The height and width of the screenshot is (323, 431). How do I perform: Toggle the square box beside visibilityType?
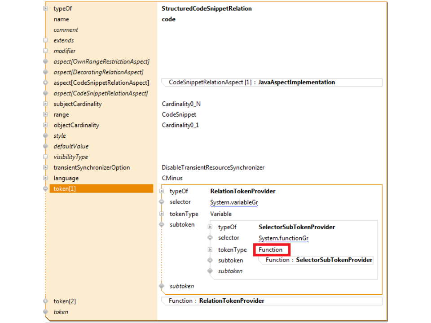click(45, 157)
